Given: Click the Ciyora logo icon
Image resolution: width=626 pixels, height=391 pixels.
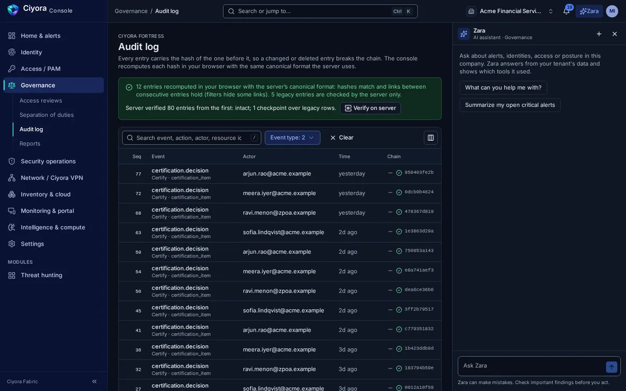Looking at the screenshot, I should [13, 9].
